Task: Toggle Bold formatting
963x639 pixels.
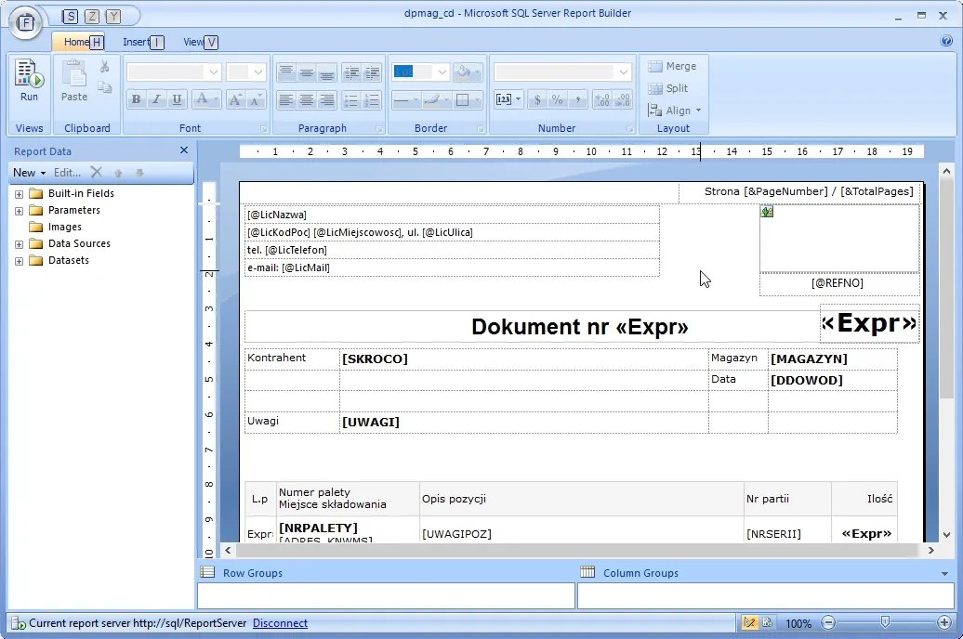Action: coord(137,99)
